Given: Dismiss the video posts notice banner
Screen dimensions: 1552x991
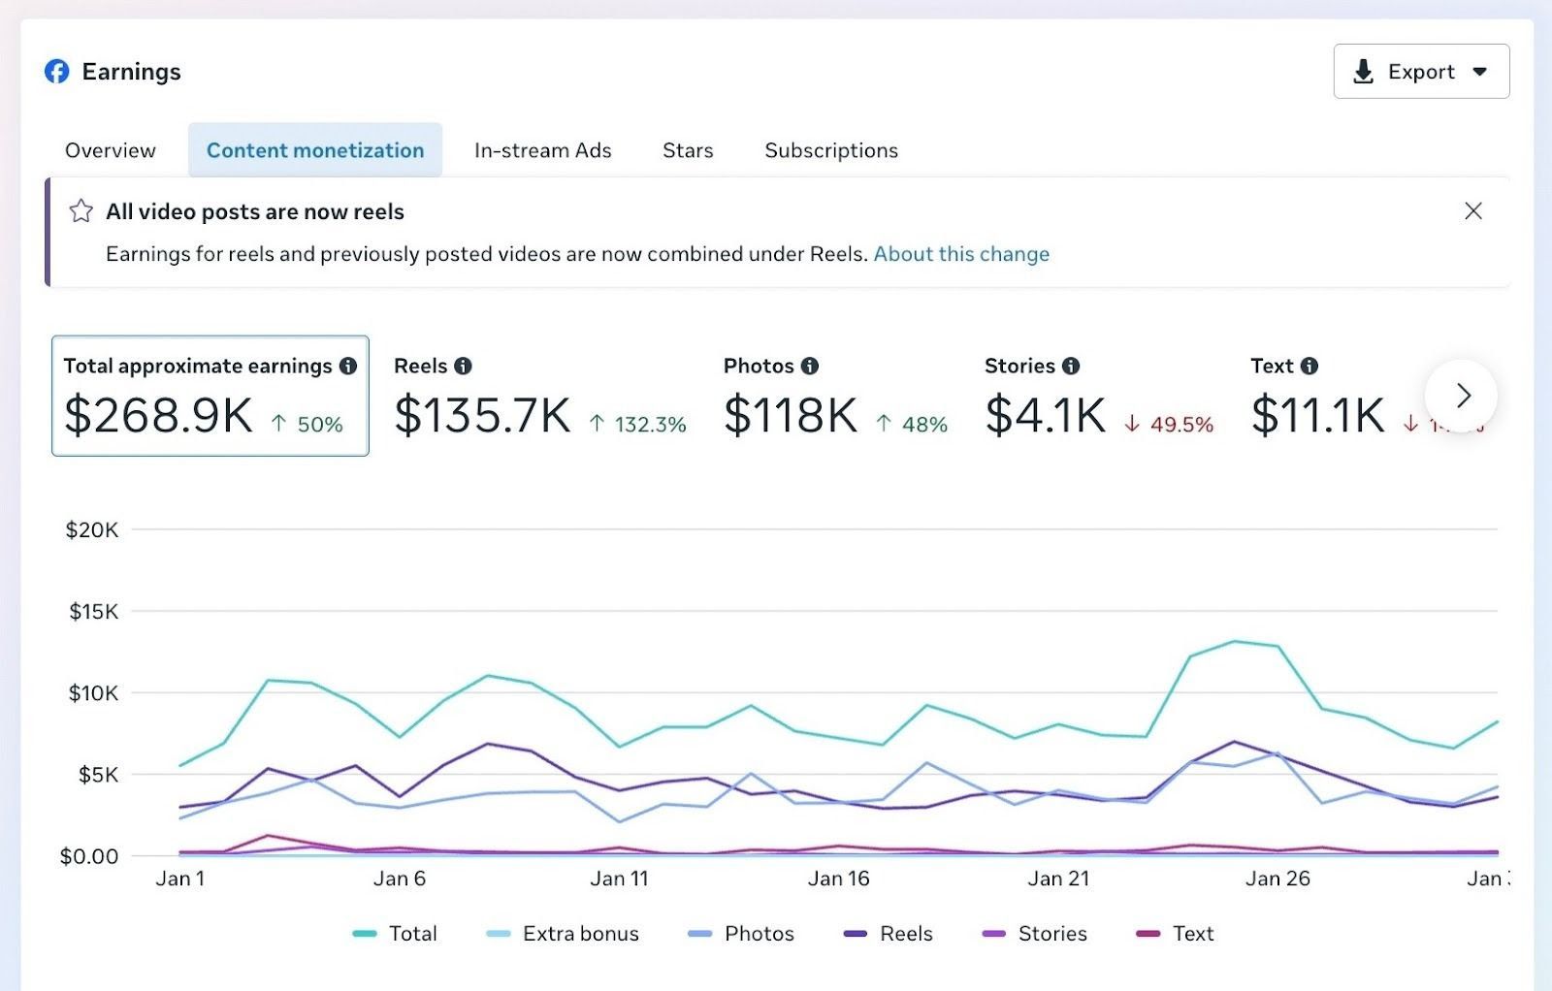Looking at the screenshot, I should pos(1472,211).
